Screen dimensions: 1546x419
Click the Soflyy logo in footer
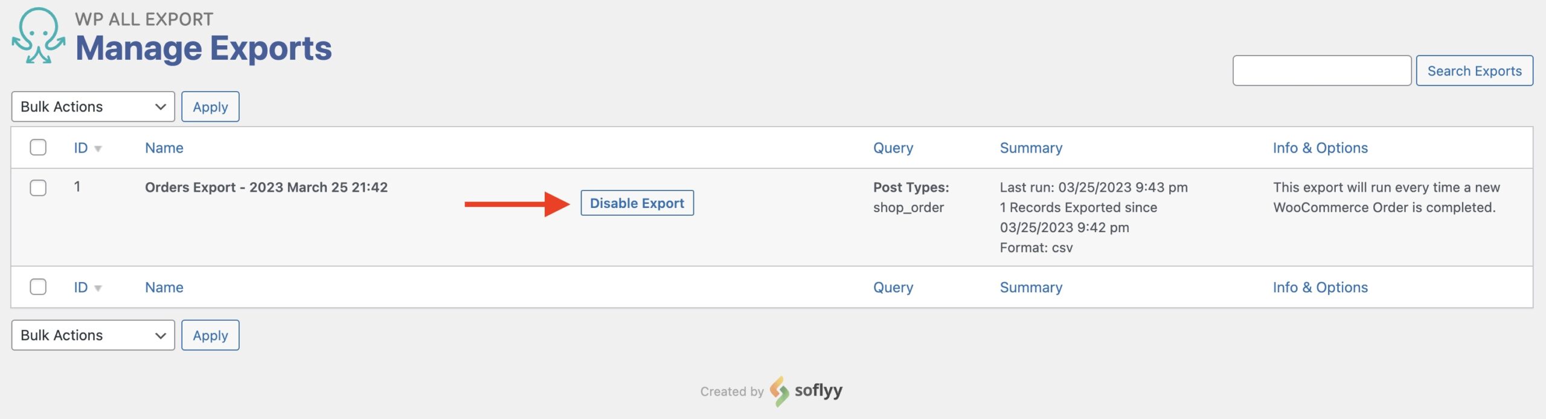point(806,391)
